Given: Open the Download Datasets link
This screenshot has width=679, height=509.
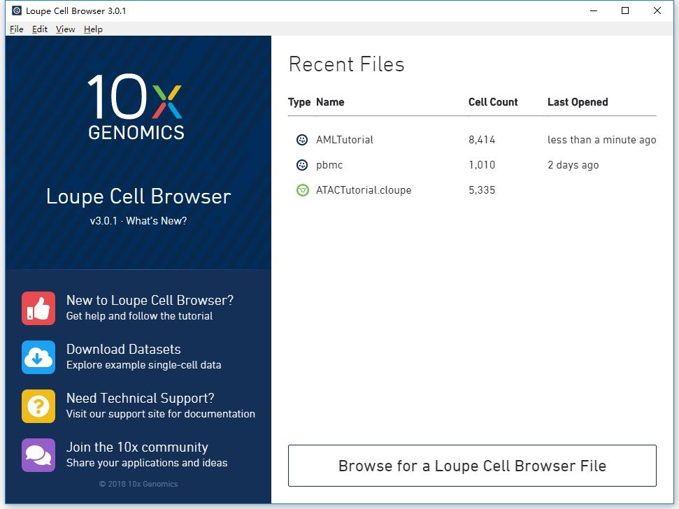Looking at the screenshot, I should tap(123, 350).
